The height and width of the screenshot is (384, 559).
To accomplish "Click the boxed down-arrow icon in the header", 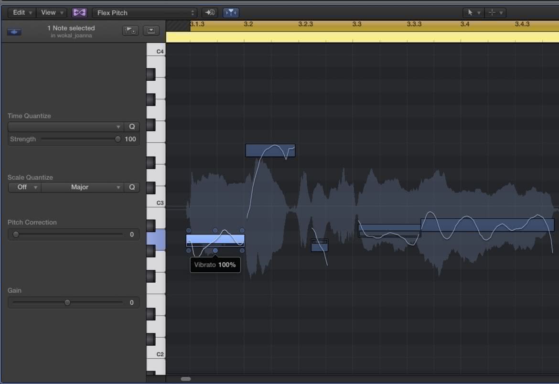I will click(151, 31).
